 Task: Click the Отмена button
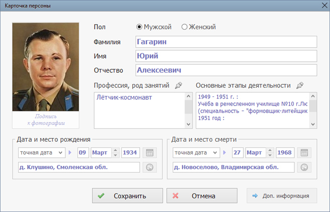coord(202,195)
